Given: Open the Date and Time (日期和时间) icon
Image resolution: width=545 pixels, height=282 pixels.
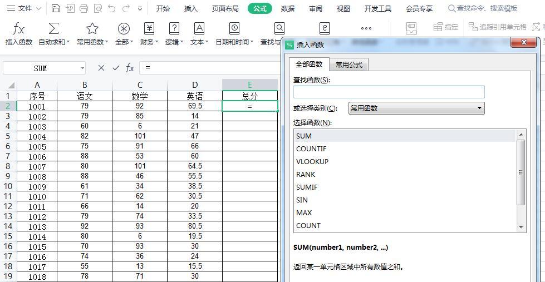Looking at the screenshot, I should tap(234, 28).
